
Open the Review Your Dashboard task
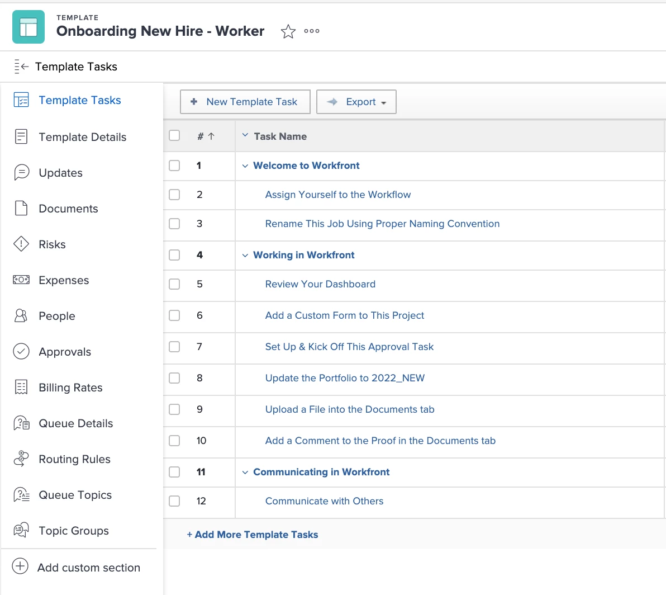(320, 284)
